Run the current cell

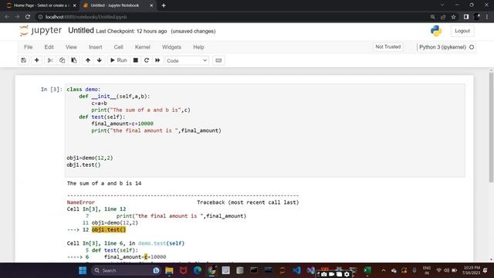tap(118, 60)
